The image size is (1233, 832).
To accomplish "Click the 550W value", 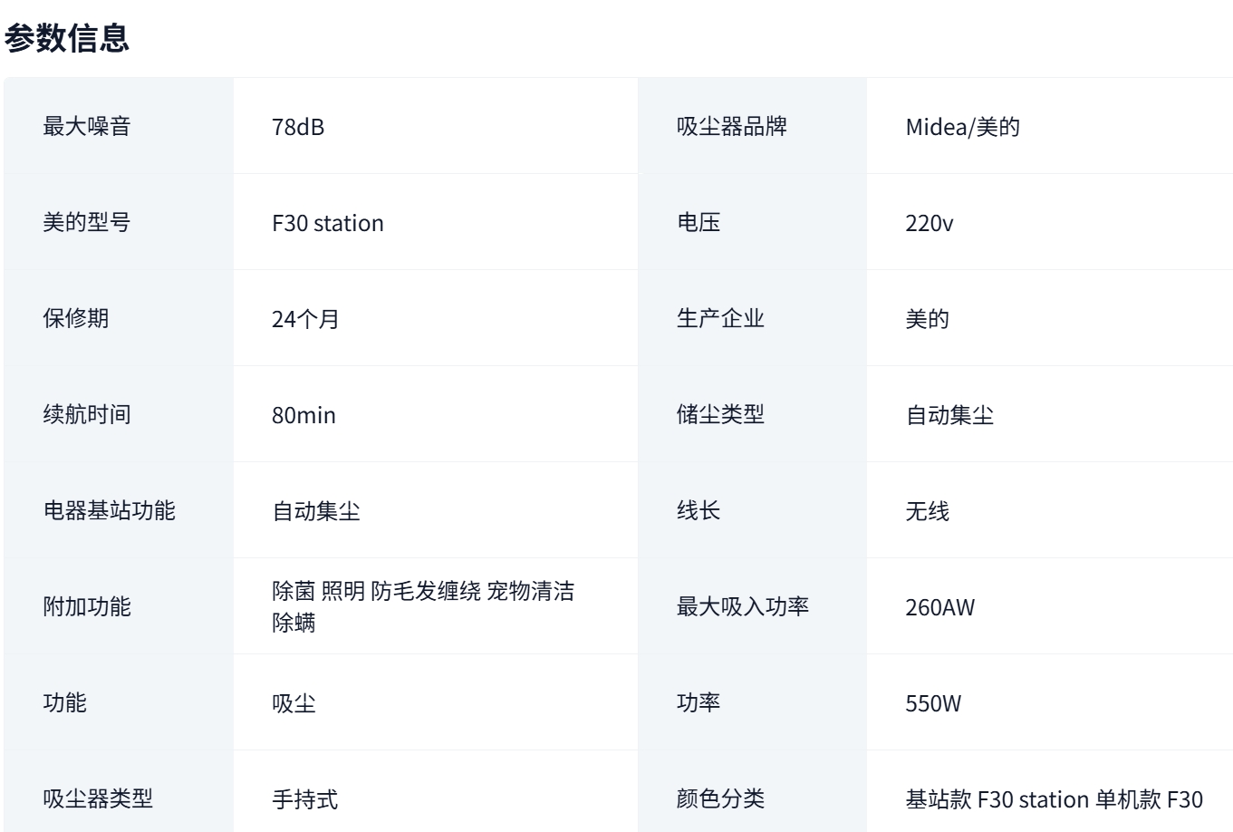I will click(x=933, y=703).
